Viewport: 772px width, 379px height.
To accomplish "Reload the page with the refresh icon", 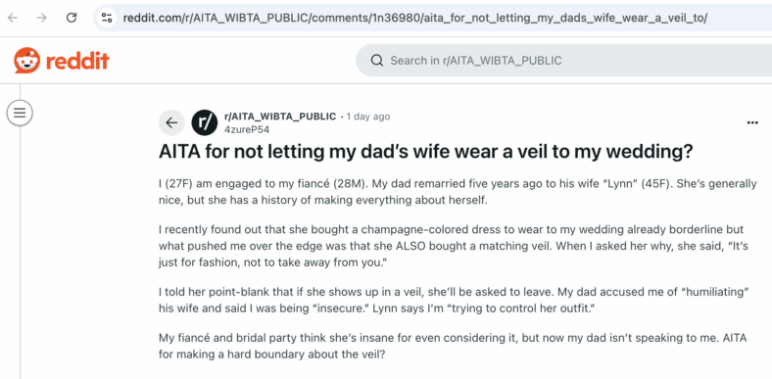I will [x=72, y=19].
